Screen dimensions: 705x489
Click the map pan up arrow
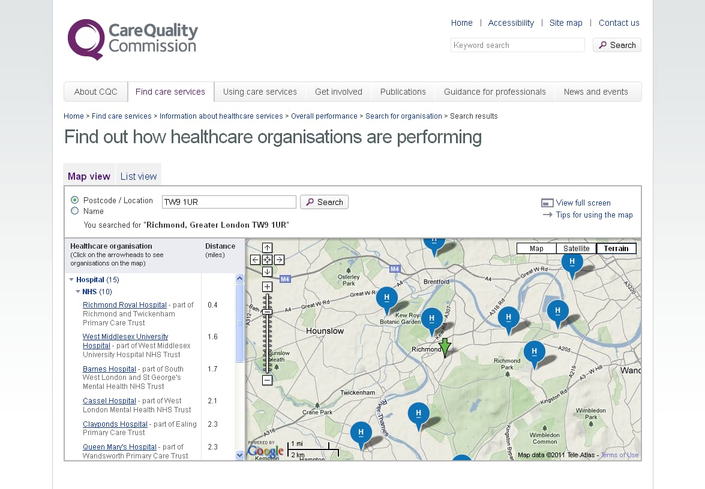point(268,247)
